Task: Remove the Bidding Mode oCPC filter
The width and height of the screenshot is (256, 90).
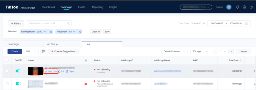Action: 51,32
